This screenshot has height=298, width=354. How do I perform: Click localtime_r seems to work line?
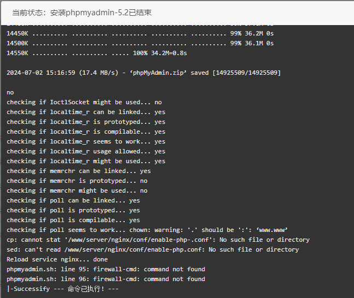tap(86, 141)
